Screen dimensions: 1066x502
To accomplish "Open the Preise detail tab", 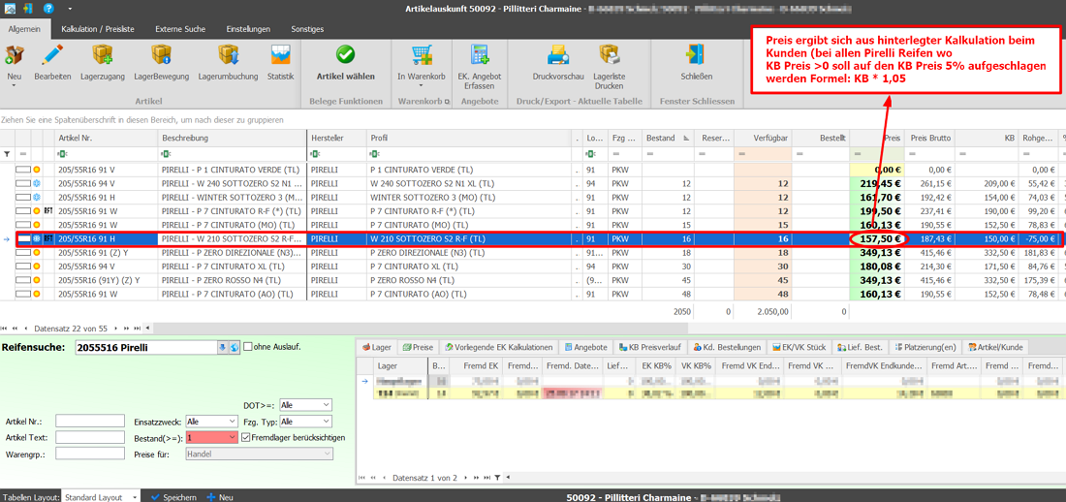I will pos(418,347).
